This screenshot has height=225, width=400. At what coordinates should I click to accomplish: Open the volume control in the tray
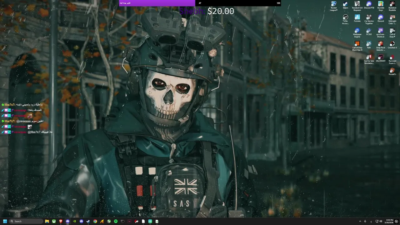(381, 221)
